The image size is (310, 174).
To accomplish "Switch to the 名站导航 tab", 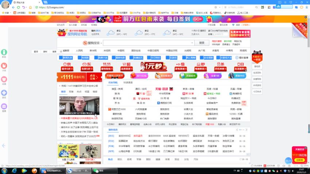I will pyautogui.click(x=113, y=83).
